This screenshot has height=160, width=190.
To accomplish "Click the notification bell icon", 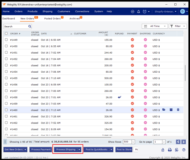I will (138, 12).
